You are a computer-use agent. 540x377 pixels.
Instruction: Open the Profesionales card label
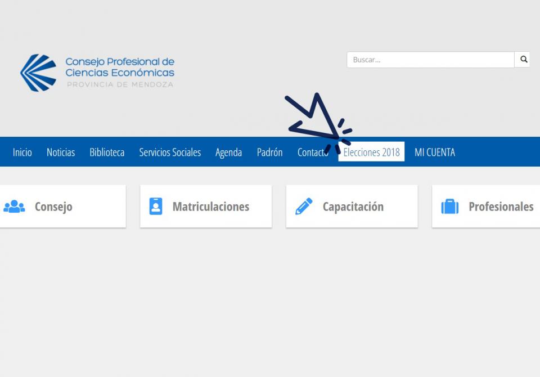pyautogui.click(x=501, y=207)
